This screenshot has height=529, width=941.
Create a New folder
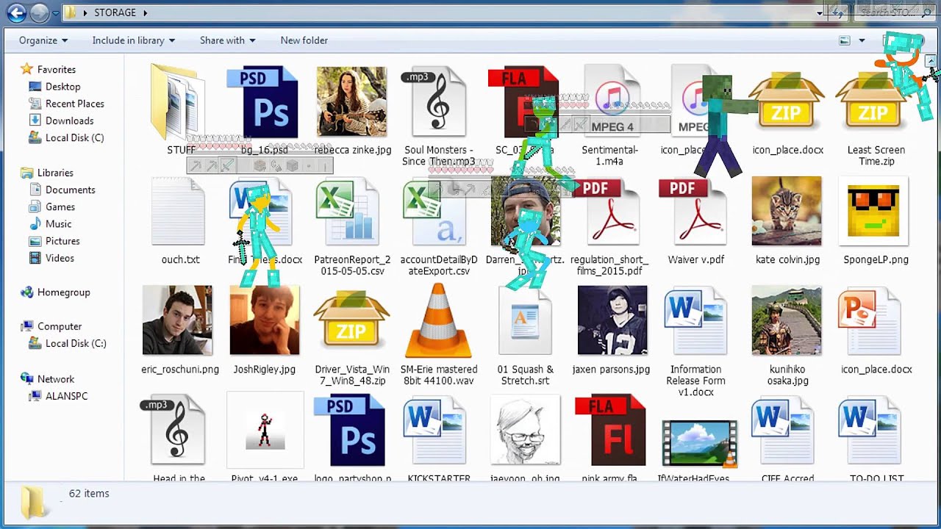point(304,40)
